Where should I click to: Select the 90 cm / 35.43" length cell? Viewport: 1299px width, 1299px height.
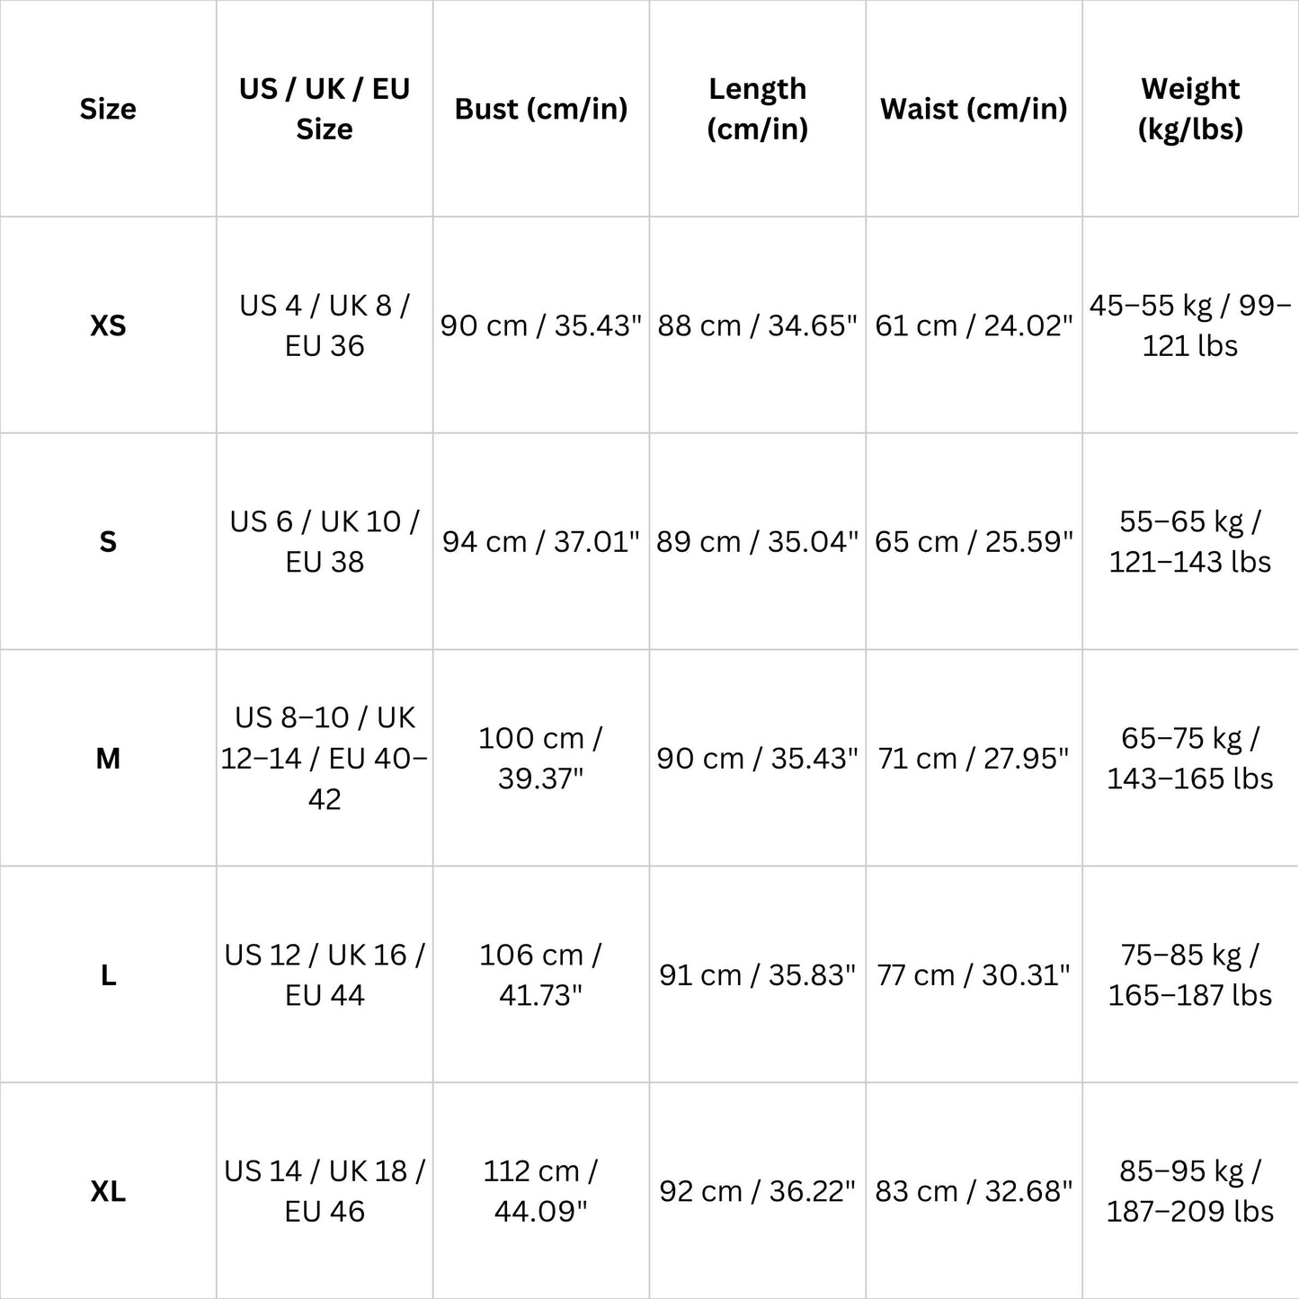tap(758, 759)
